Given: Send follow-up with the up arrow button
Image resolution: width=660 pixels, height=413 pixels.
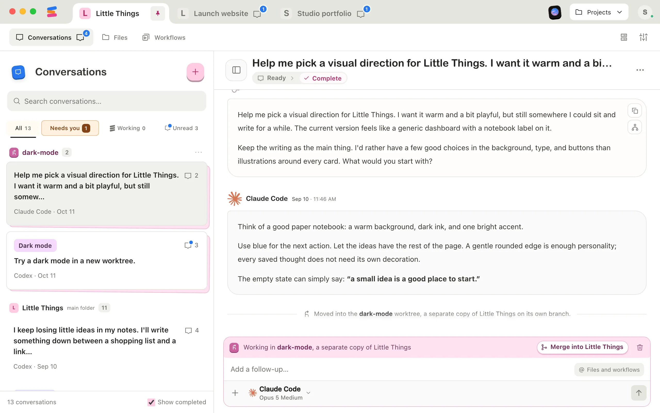Looking at the screenshot, I should pos(639,393).
